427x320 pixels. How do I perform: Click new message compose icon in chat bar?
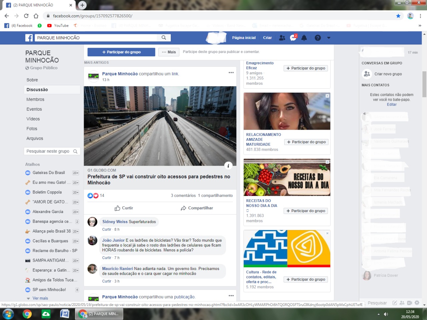click(395, 303)
